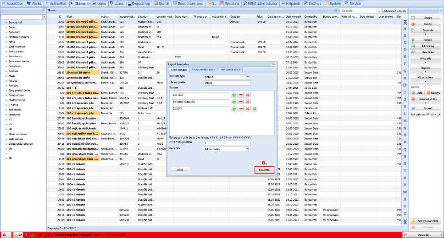Clear the left panel filter with the X

(x=44, y=17)
